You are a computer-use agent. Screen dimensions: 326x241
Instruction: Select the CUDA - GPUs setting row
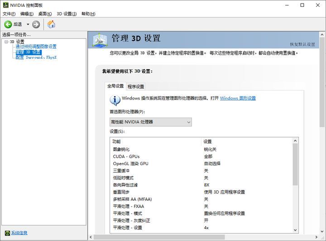[201, 156]
